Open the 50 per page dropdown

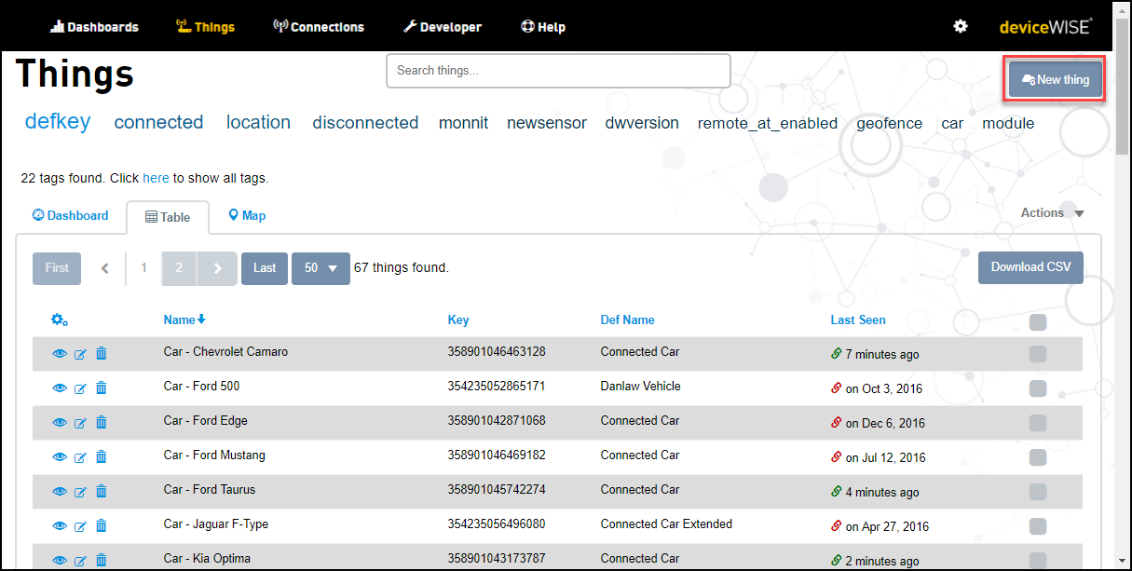point(321,267)
